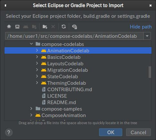This screenshot has width=156, height=140.
Task: Select the LICENSE file
Action: point(78,96)
